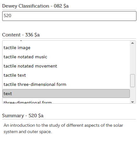Select "tactile image" in the Content list
The height and width of the screenshot is (141, 139).
coord(66,48)
